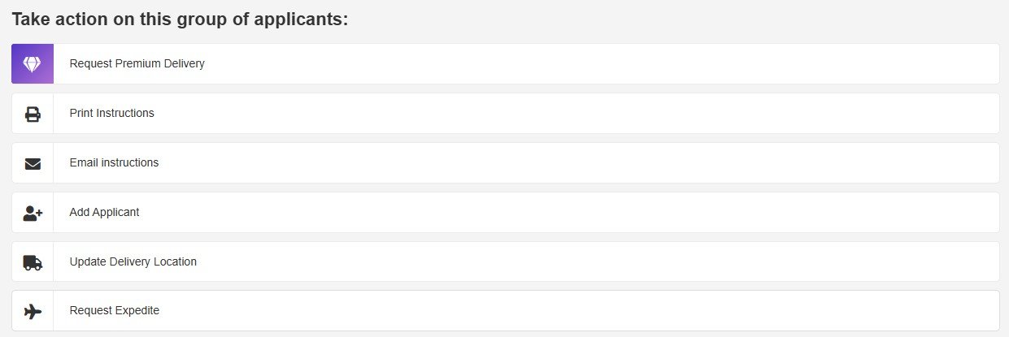This screenshot has height=337, width=1009.
Task: Click the delivery truck icon
Action: point(33,262)
